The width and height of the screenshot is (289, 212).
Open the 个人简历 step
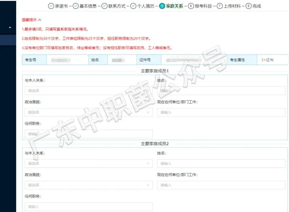pos(146,6)
